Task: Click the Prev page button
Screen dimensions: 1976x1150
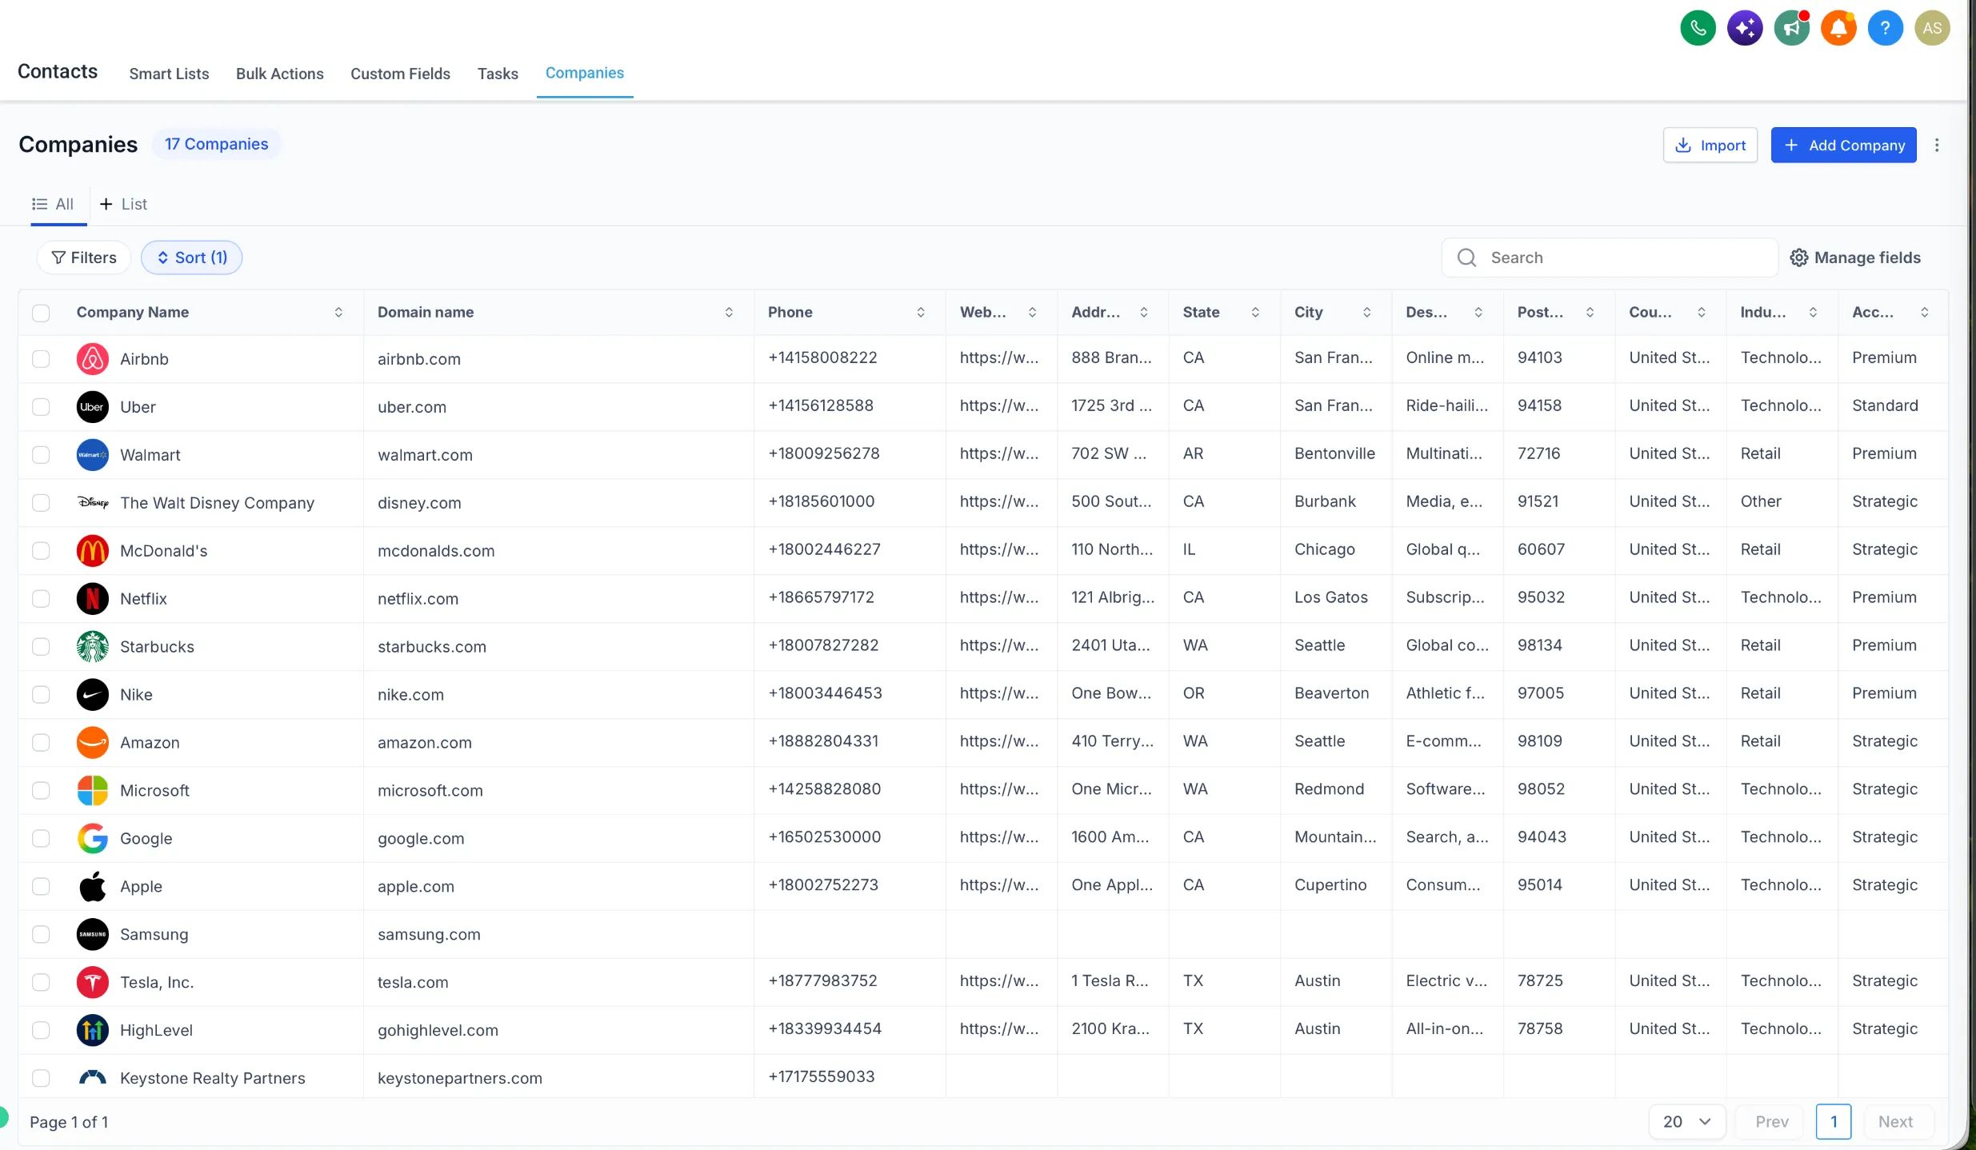Action: 1772,1122
